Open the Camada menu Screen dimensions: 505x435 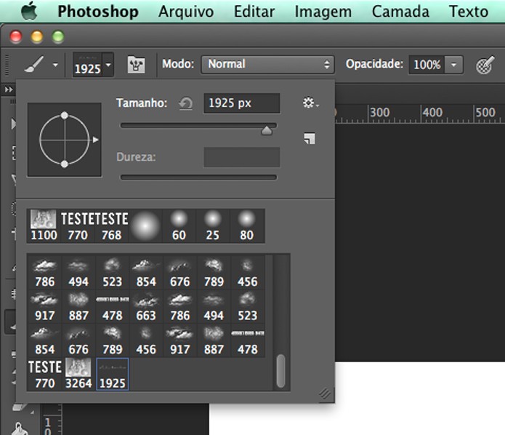400,12
